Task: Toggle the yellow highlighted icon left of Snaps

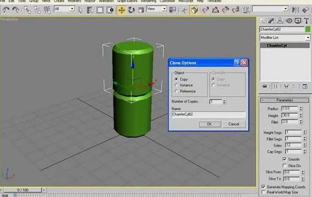Action: click(x=194, y=10)
